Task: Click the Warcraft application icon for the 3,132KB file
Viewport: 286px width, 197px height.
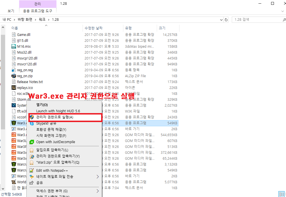Action: (x=14, y=164)
